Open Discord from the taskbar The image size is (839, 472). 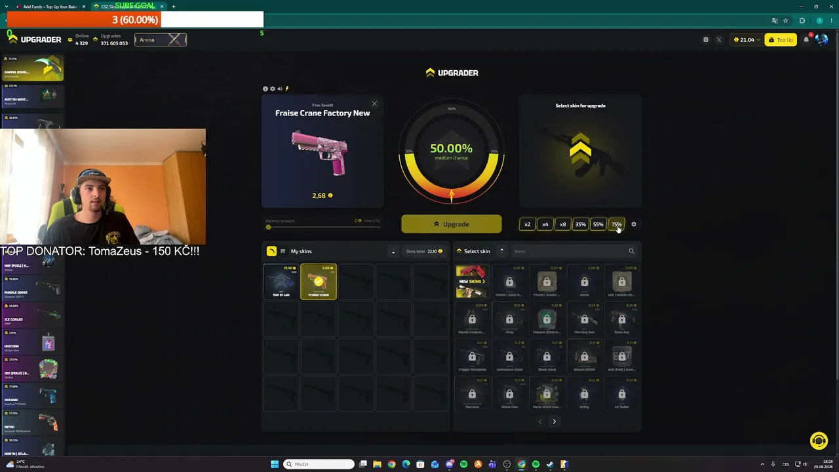coord(449,464)
